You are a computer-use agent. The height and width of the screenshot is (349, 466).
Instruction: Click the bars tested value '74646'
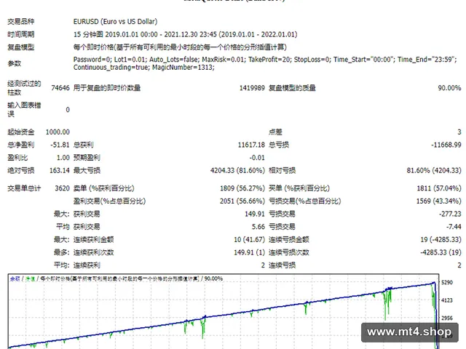click(x=60, y=88)
